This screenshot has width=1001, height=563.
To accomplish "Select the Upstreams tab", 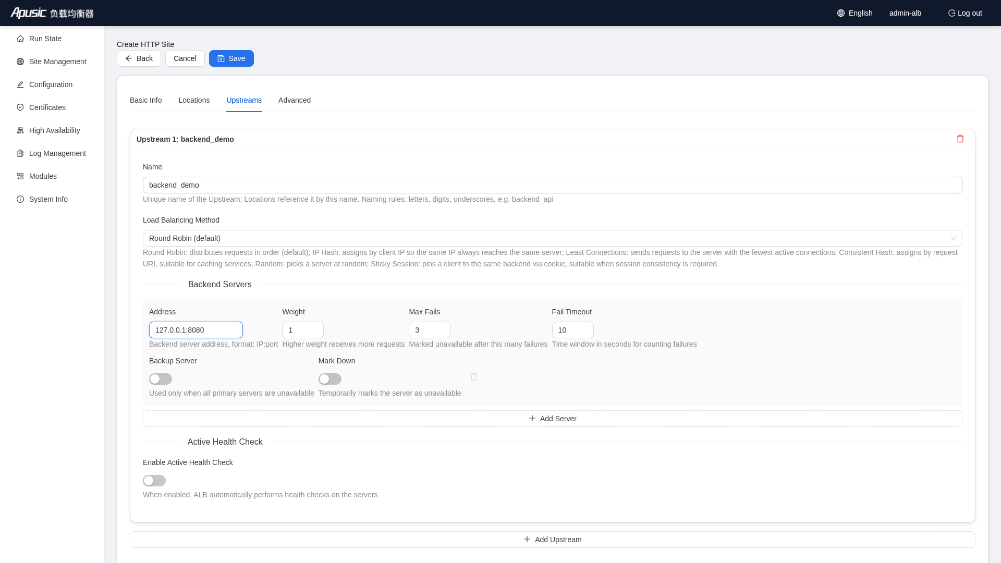I will click(244, 100).
